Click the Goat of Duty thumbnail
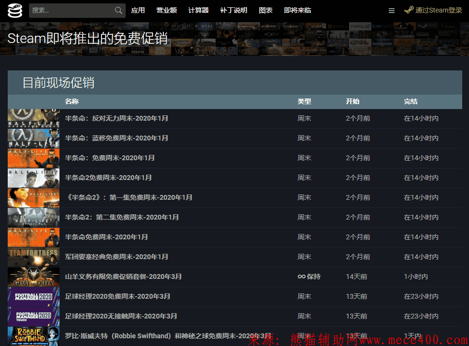The width and height of the screenshot is (469, 346). [x=33, y=277]
